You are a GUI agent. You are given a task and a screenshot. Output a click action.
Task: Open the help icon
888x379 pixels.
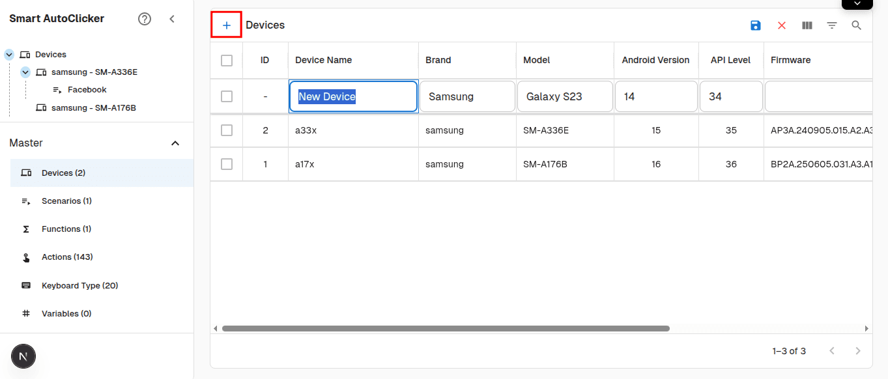[144, 19]
